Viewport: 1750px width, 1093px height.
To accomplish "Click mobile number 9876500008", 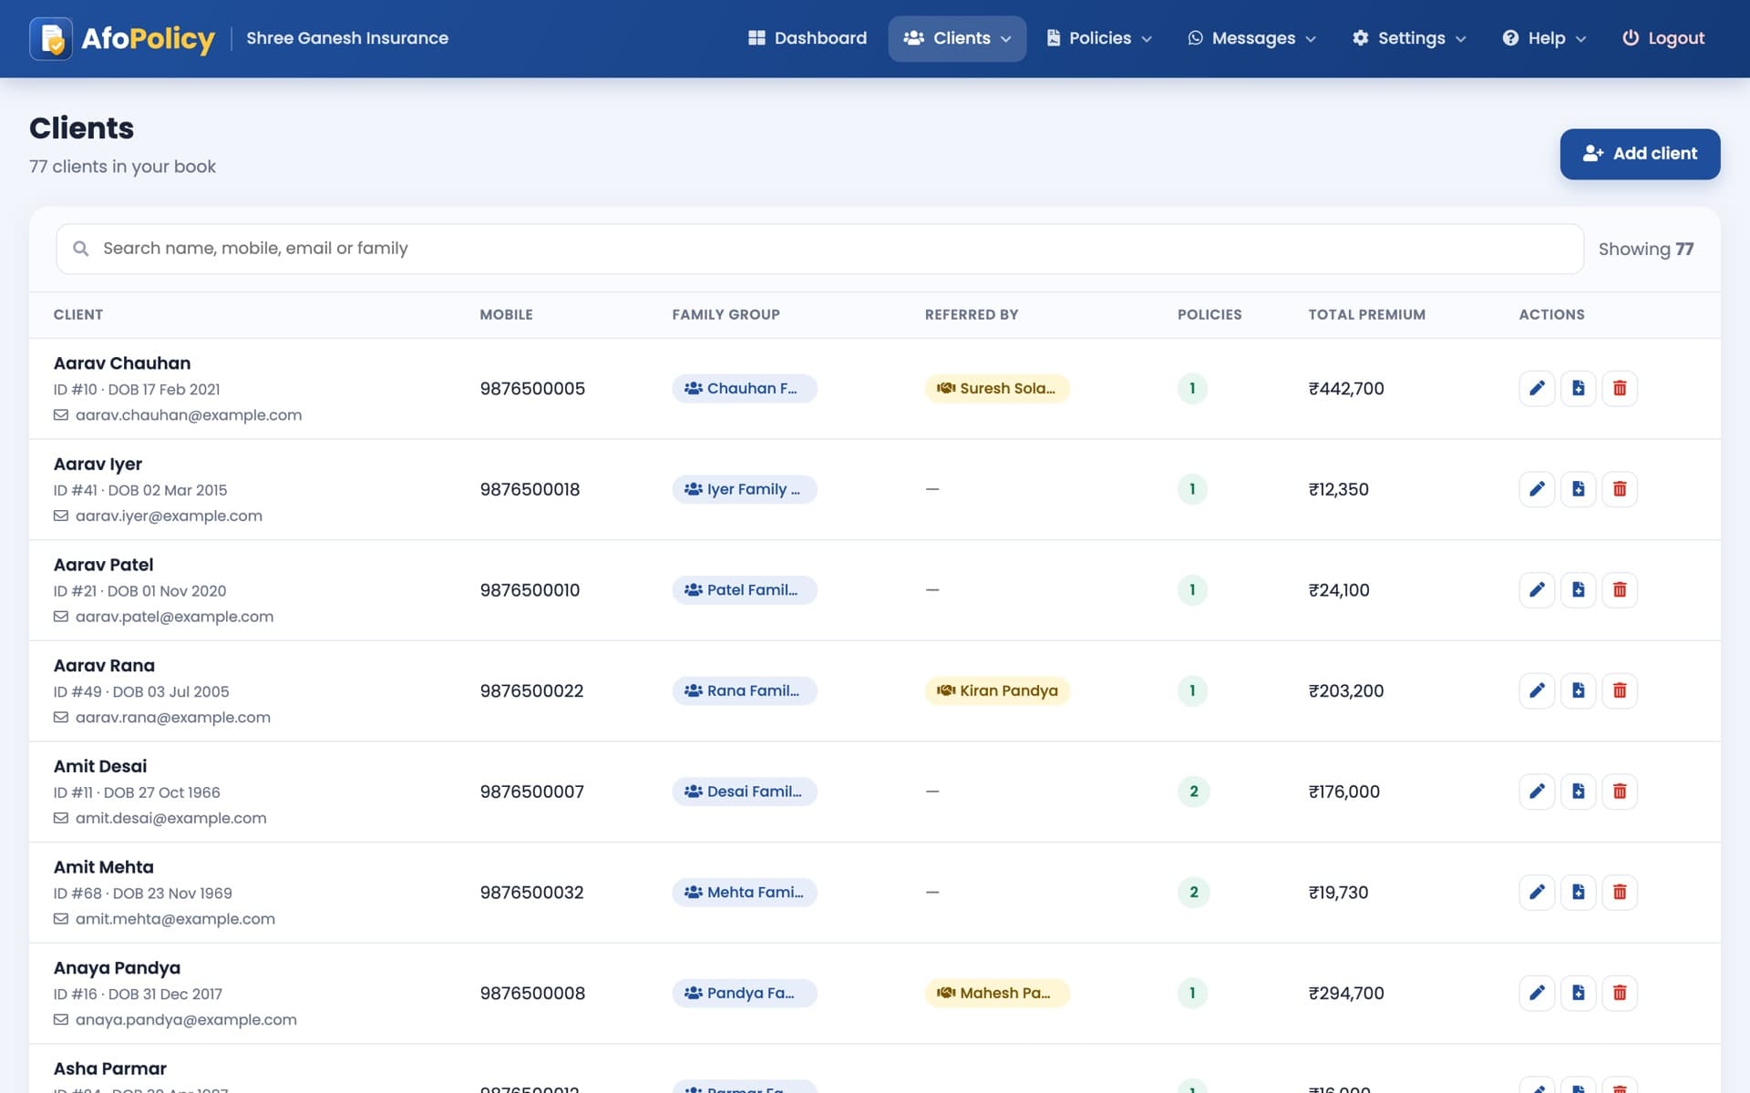I will tap(532, 993).
